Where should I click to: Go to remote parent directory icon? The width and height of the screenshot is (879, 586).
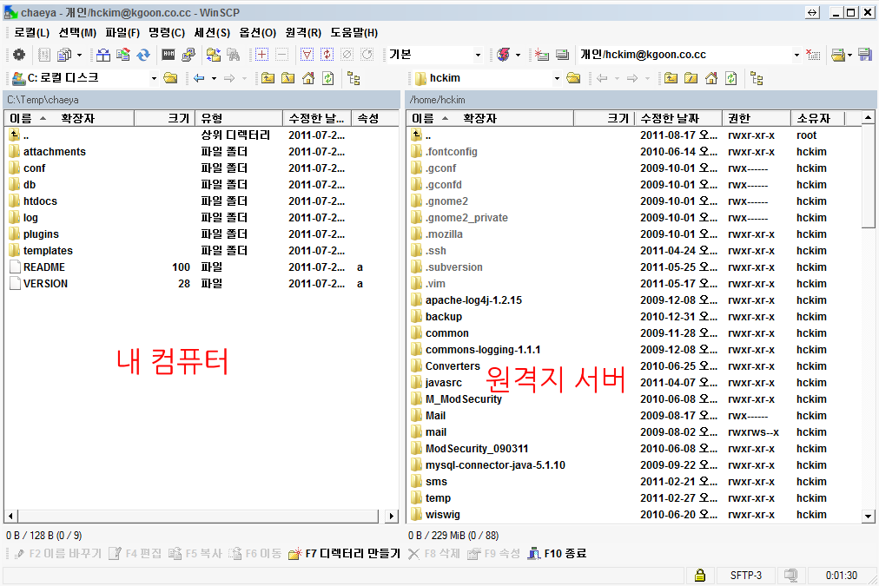coord(671,78)
